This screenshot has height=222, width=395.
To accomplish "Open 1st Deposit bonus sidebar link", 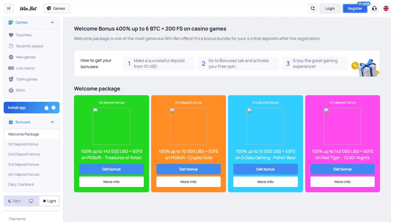I will click(23, 144).
